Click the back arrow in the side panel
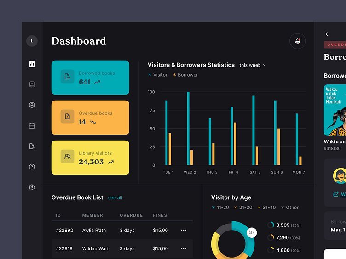The height and width of the screenshot is (259, 346). (x=327, y=34)
